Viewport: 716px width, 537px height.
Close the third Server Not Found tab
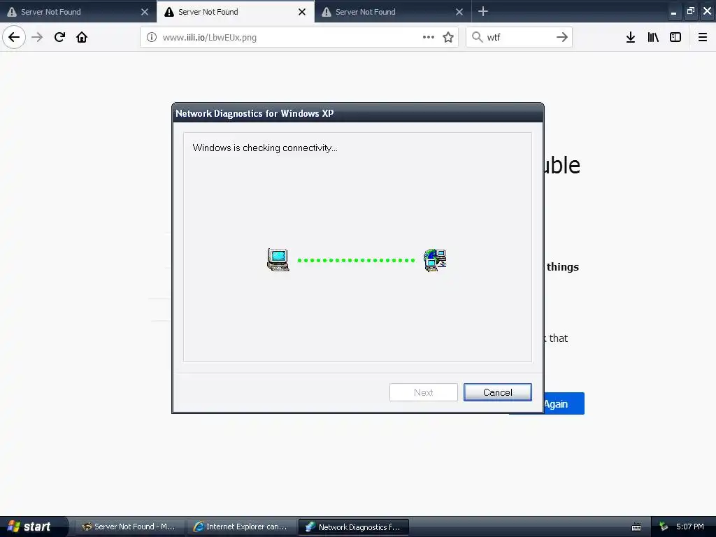tap(459, 12)
